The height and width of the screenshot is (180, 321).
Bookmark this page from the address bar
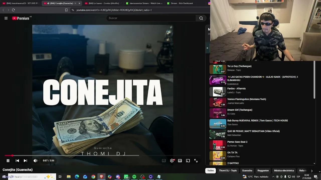[x=66, y=10]
